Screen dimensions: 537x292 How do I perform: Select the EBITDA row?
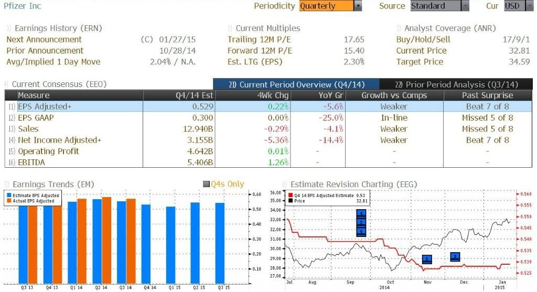268,163
